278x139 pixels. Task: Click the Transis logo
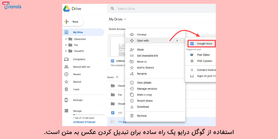tap(12, 6)
